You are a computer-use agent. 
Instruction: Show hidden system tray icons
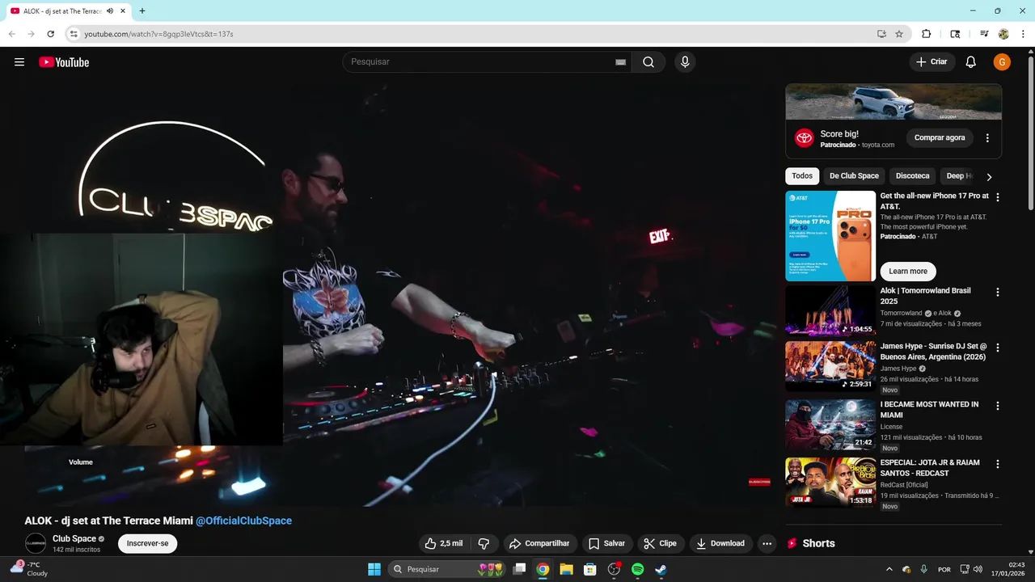(x=889, y=569)
